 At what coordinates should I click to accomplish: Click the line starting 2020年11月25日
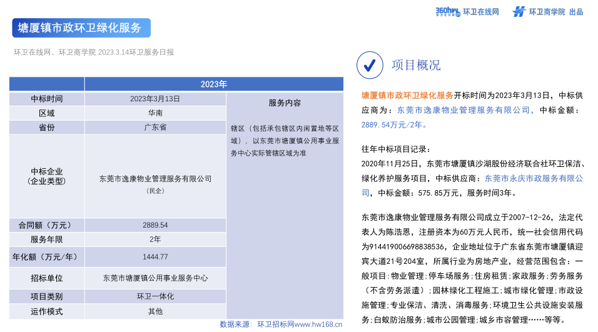pyautogui.click(x=472, y=164)
